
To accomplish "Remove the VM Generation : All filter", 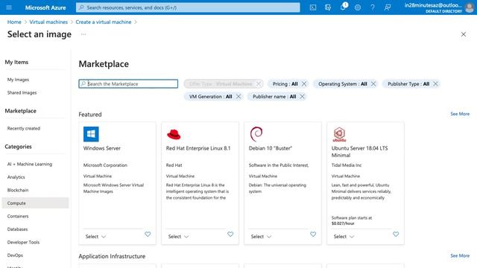I will click(238, 97).
